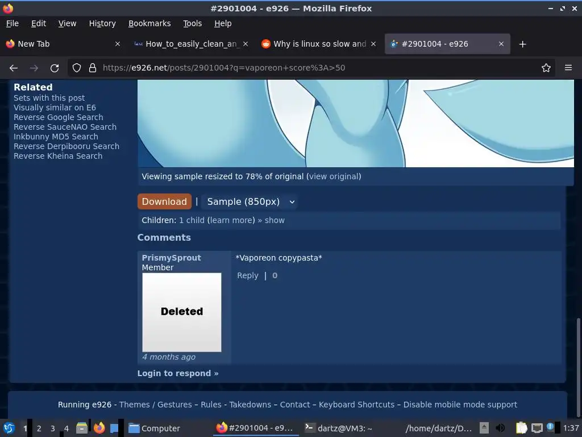Click Login to respond link
The image size is (582, 437).
tap(178, 373)
